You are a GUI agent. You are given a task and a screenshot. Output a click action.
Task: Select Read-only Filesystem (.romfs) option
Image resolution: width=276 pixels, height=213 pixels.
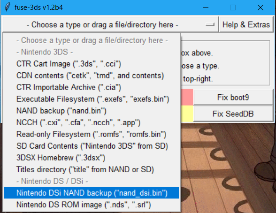[x=92, y=134]
